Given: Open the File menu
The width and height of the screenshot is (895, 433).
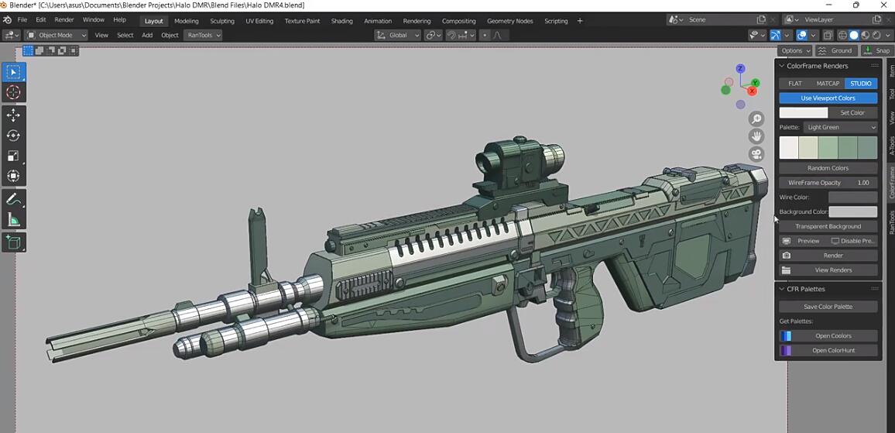Looking at the screenshot, I should pyautogui.click(x=22, y=20).
